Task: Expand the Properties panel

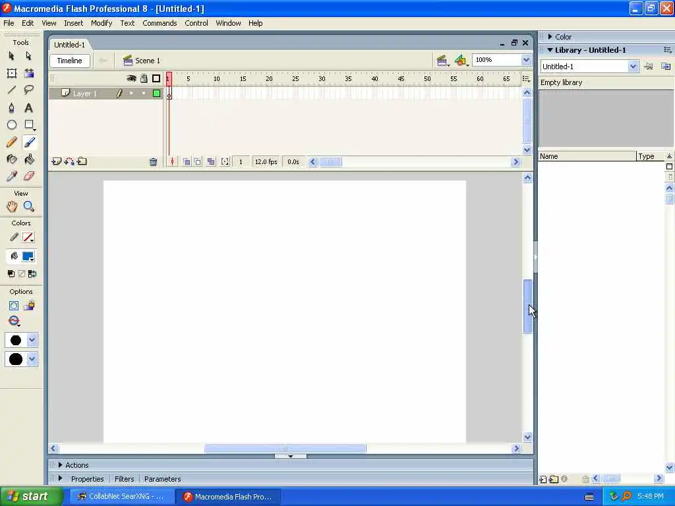Action: (x=60, y=478)
